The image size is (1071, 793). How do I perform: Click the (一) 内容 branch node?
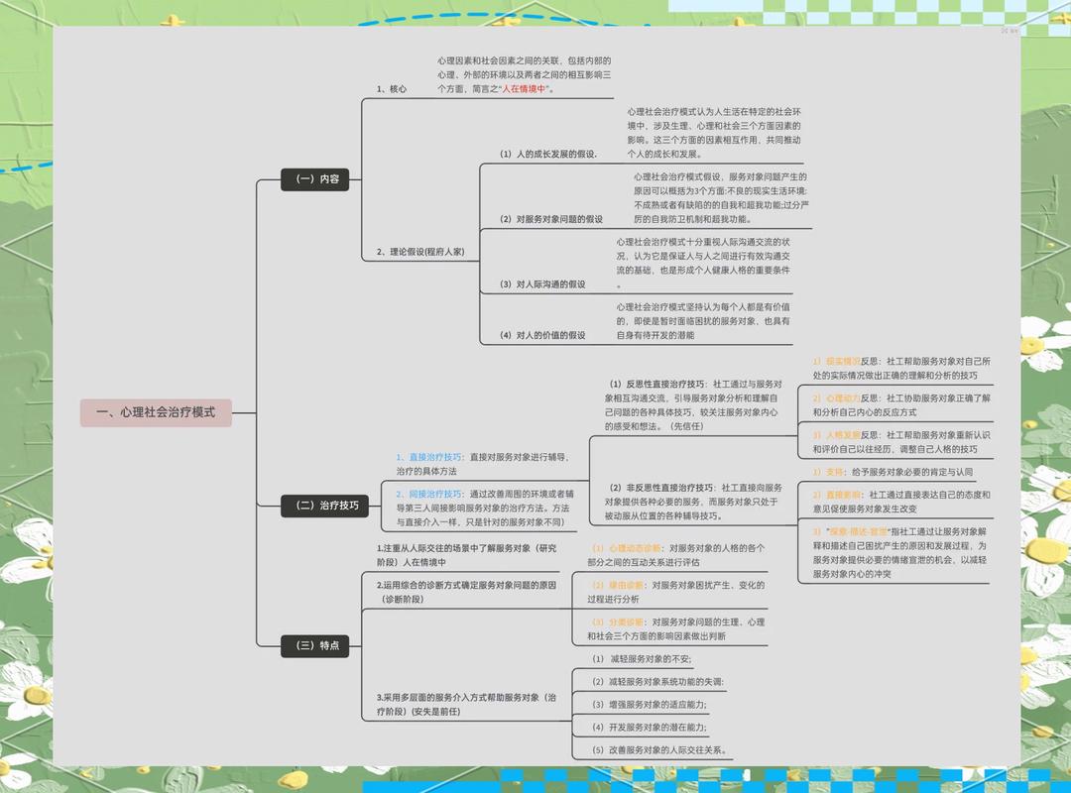pos(315,179)
